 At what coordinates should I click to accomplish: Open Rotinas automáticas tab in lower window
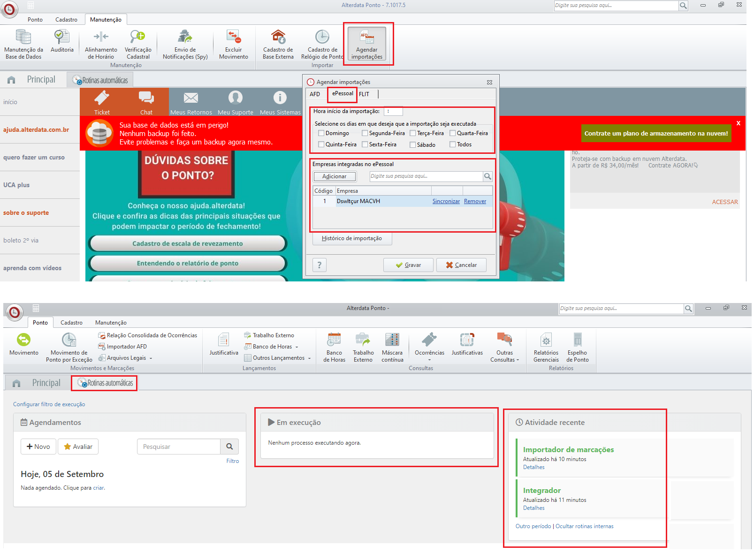pyautogui.click(x=105, y=383)
